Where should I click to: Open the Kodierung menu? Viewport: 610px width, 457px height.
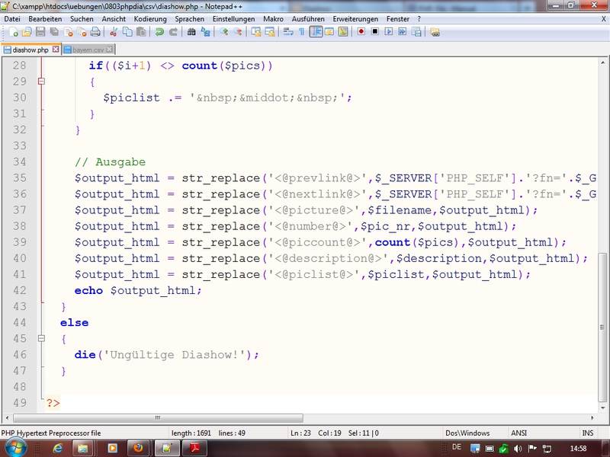tap(149, 18)
